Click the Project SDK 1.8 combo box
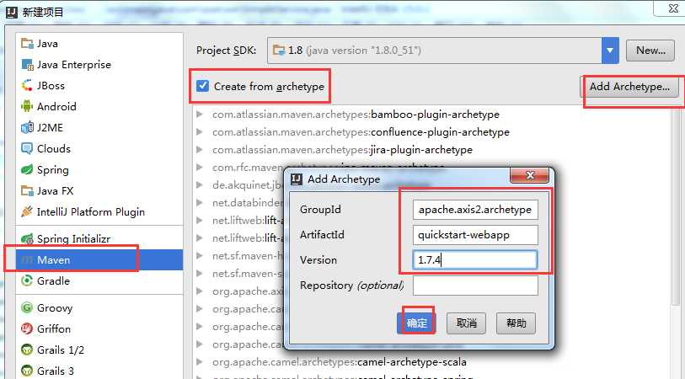685x379 pixels. pyautogui.click(x=443, y=51)
